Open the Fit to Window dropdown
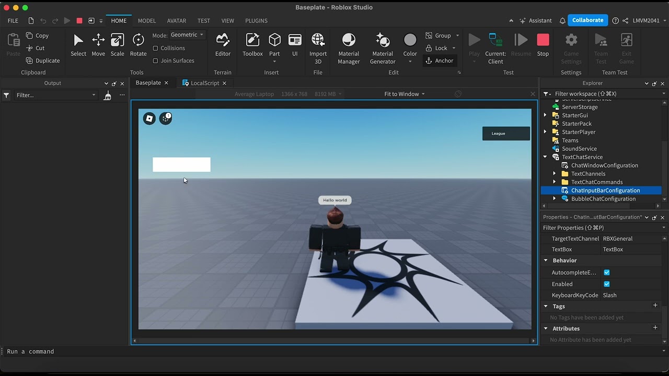This screenshot has height=376, width=669. pos(405,94)
